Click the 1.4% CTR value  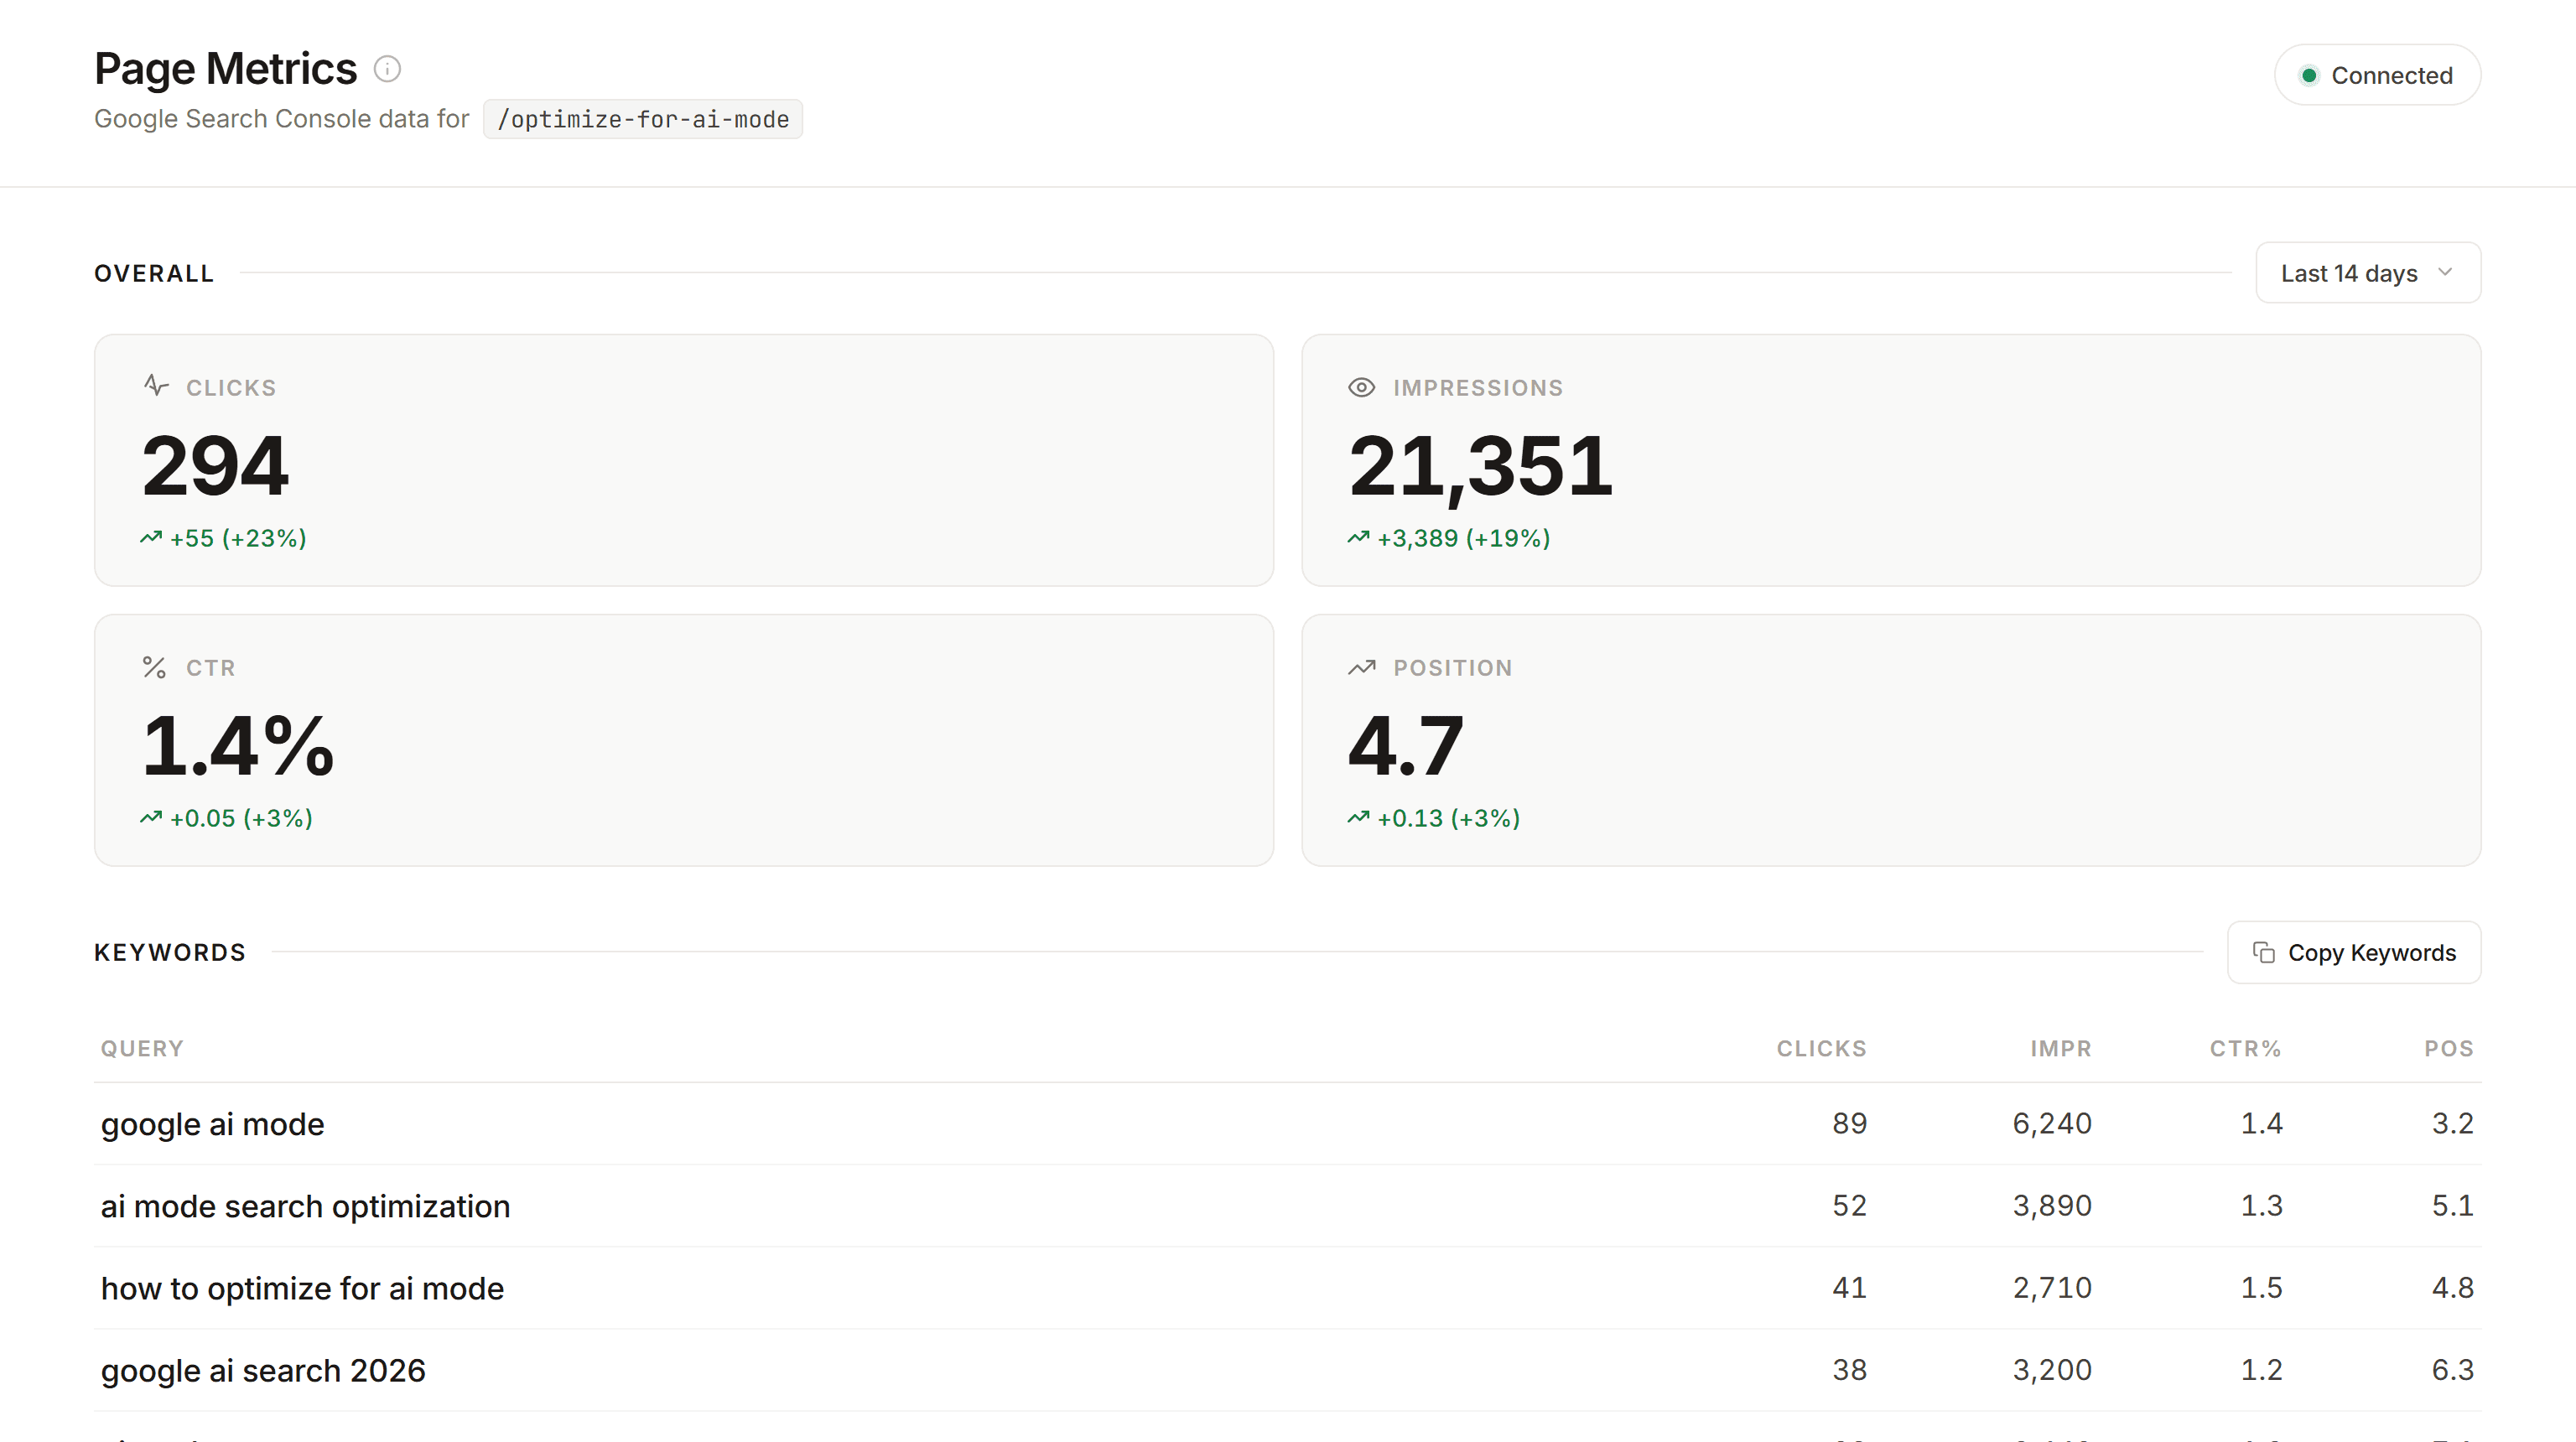tap(238, 746)
